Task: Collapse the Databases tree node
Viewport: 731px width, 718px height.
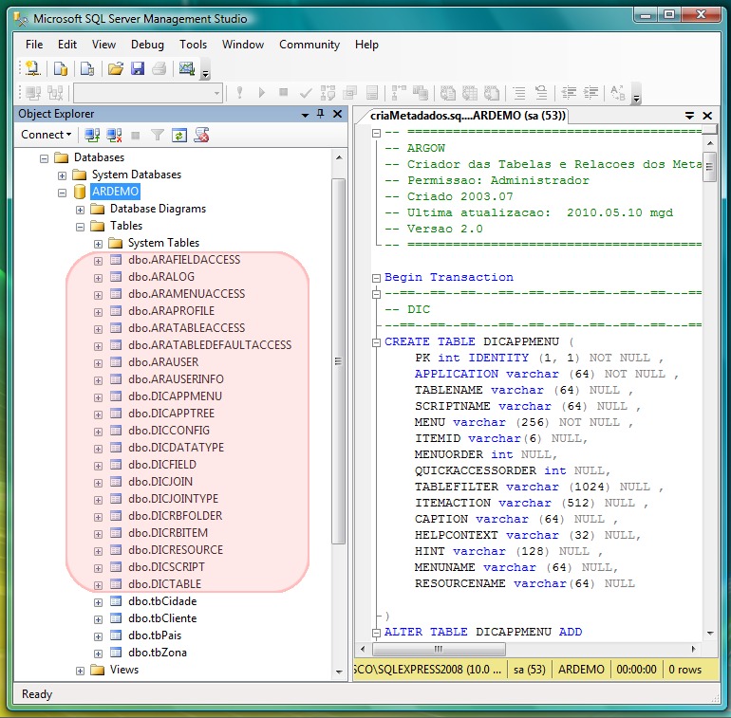Action: click(x=44, y=158)
